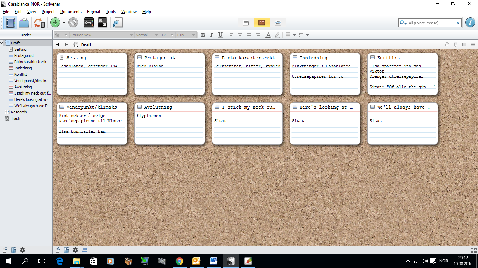Open the Keywords panel icon
The image size is (478, 268).
coord(89,22)
